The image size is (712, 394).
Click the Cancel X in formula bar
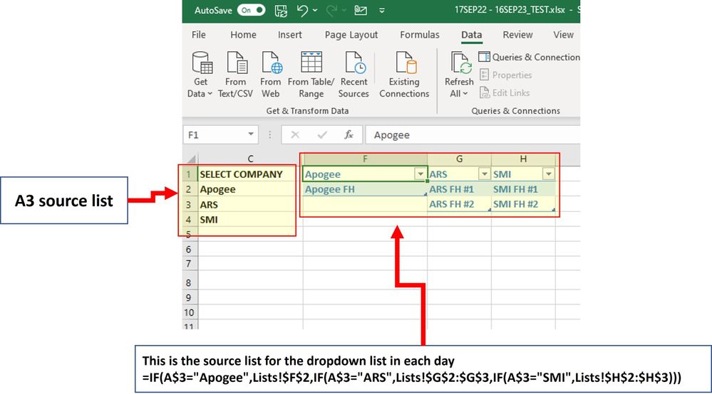295,134
